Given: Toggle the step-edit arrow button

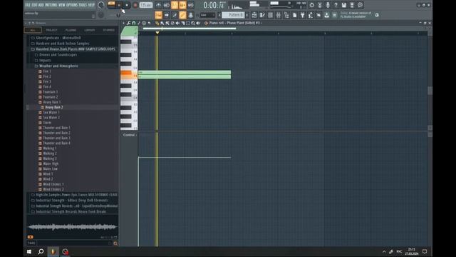Looking at the screenshot, I should point(166,15).
